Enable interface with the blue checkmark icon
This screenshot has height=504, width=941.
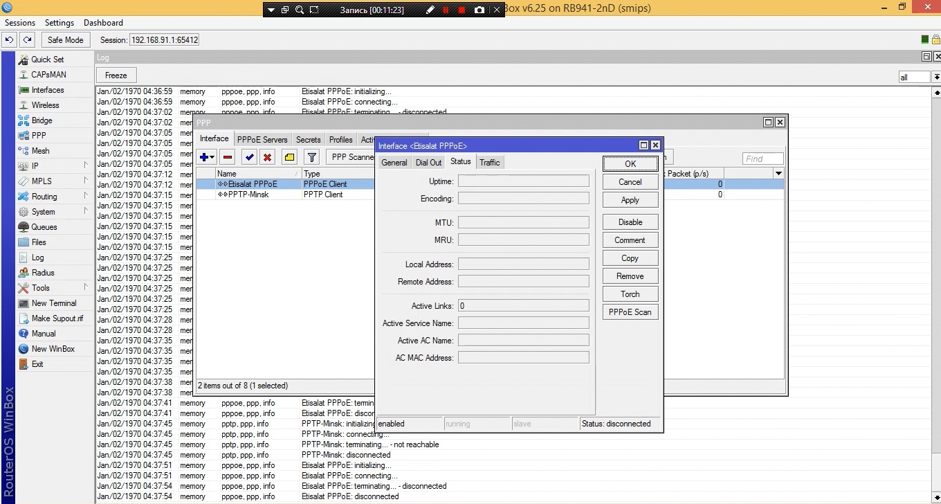(250, 158)
